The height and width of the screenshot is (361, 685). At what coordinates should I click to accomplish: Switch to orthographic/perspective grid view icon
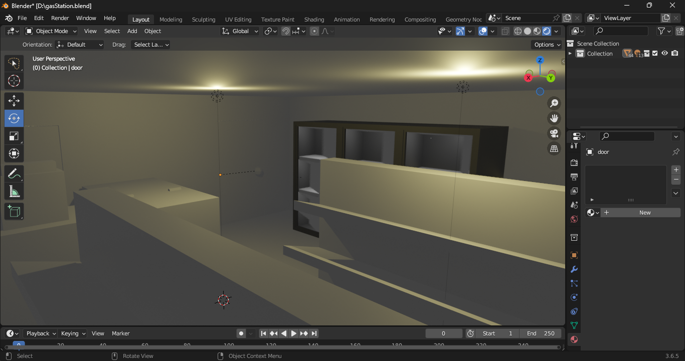pyautogui.click(x=554, y=148)
